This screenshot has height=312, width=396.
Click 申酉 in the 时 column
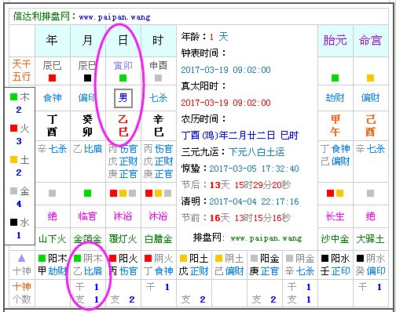pos(158,66)
